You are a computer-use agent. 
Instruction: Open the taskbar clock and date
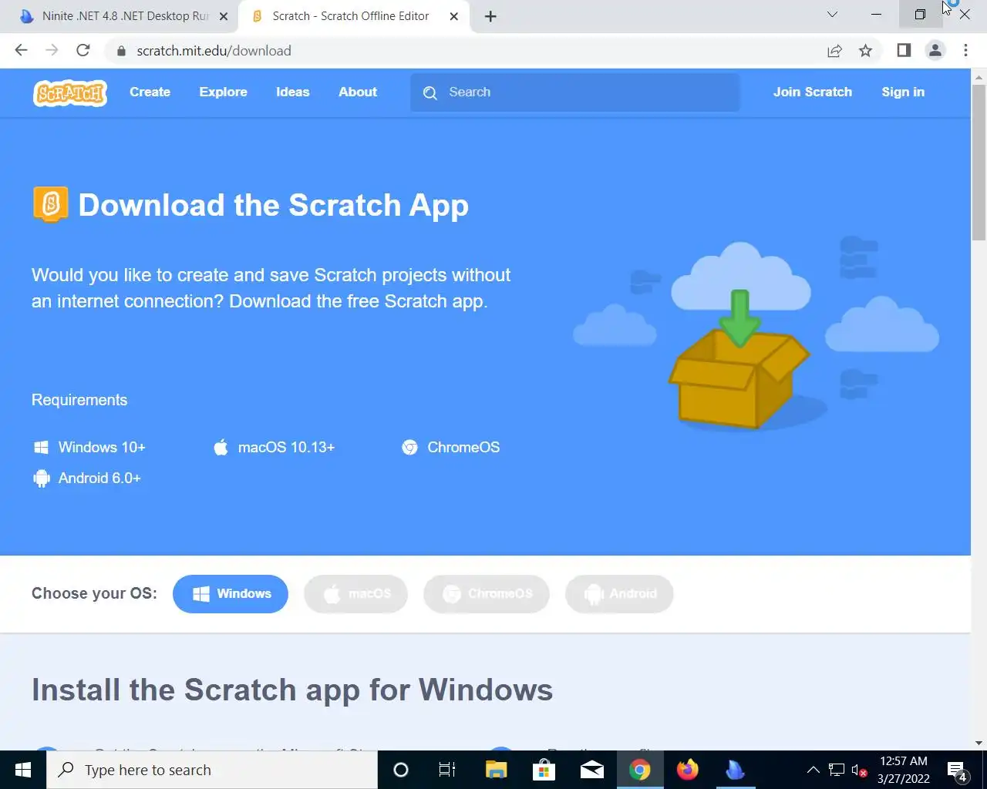[x=904, y=770]
